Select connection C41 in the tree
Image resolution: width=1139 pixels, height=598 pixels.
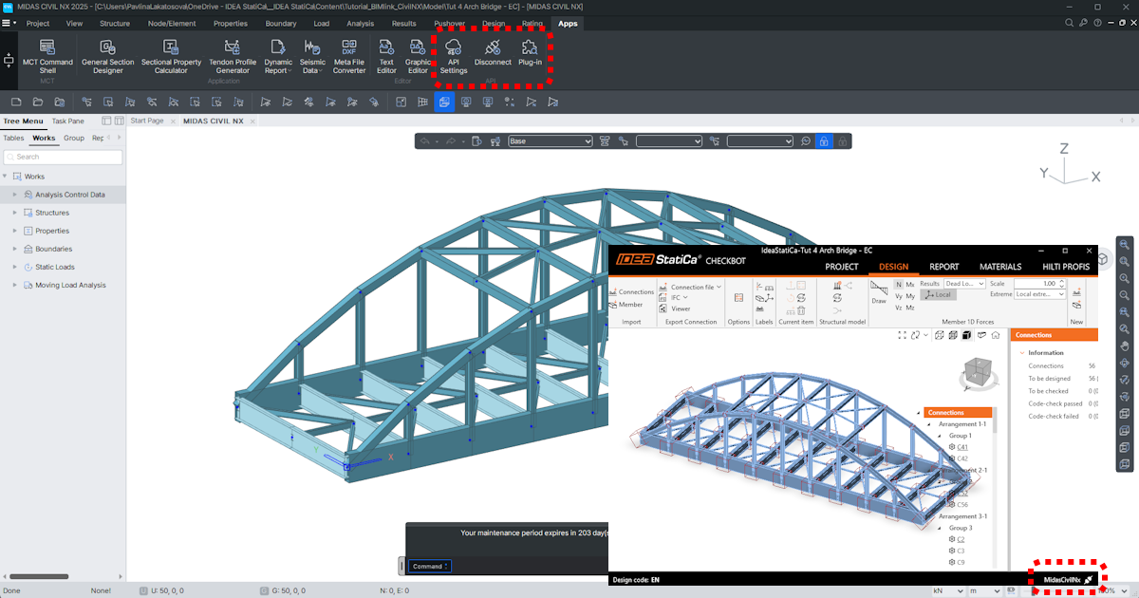[x=962, y=446]
